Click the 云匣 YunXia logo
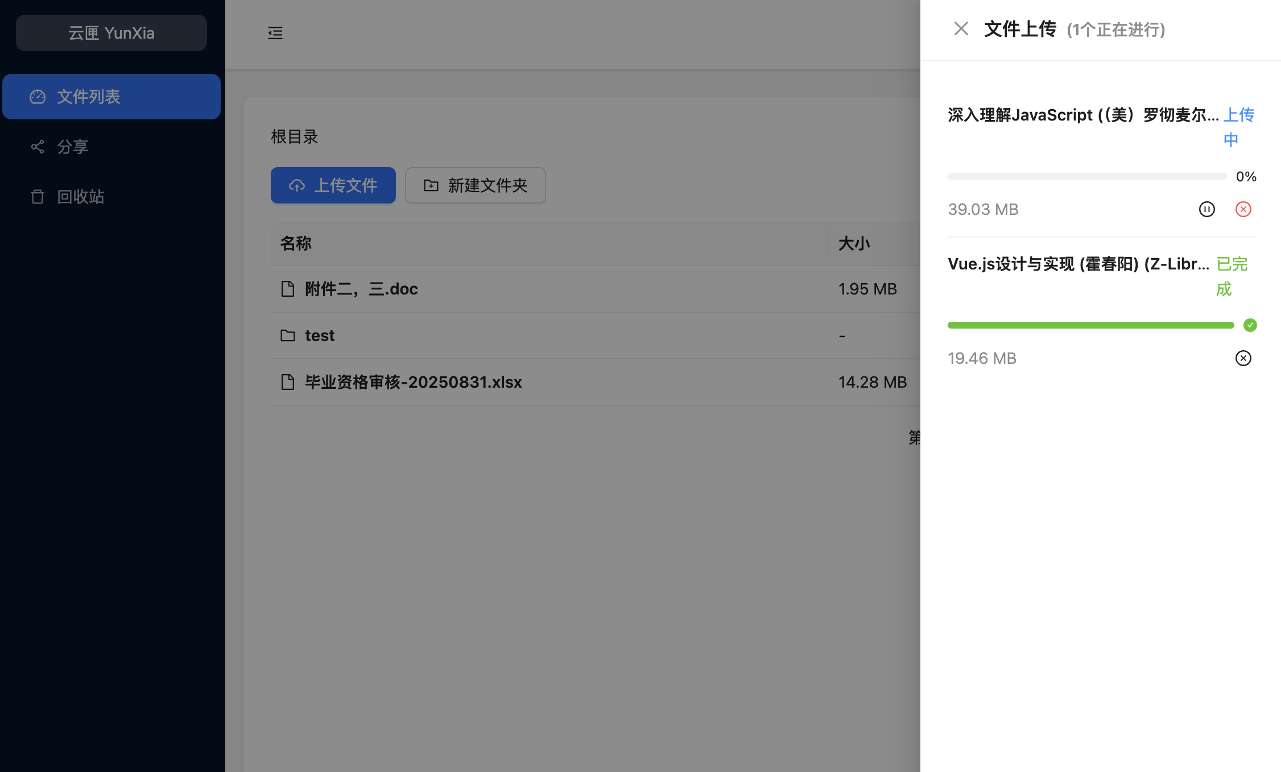This screenshot has width=1281, height=772. [111, 33]
